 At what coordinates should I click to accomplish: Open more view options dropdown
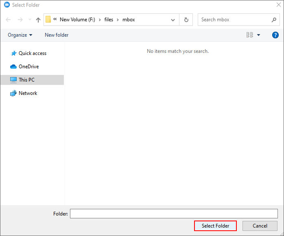click(x=259, y=35)
